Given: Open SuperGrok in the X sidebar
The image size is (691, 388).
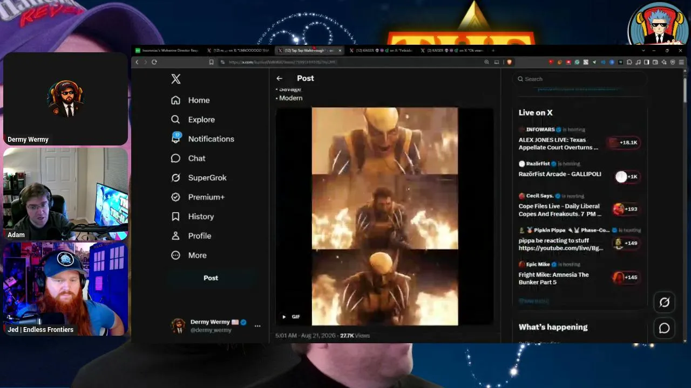Looking at the screenshot, I should point(198,178).
